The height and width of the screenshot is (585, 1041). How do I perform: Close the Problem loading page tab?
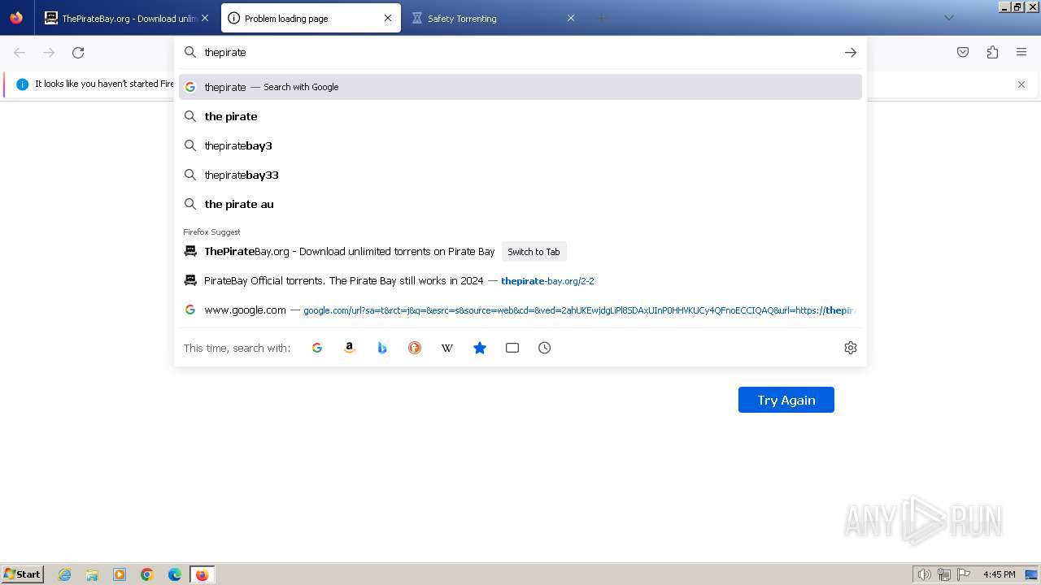[388, 18]
